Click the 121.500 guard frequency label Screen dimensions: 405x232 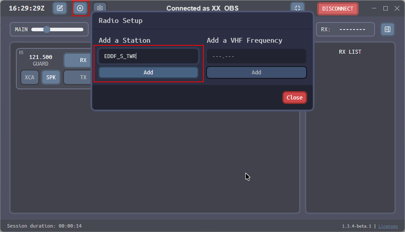[41, 57]
